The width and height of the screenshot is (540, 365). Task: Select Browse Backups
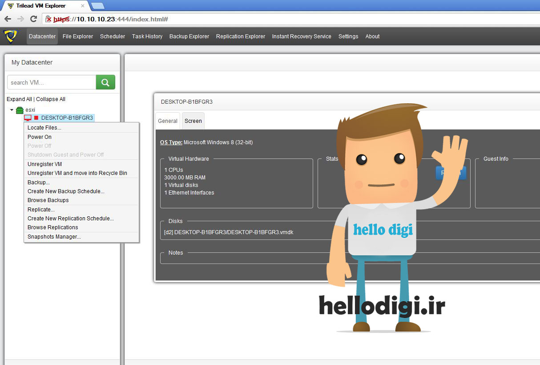81,200
